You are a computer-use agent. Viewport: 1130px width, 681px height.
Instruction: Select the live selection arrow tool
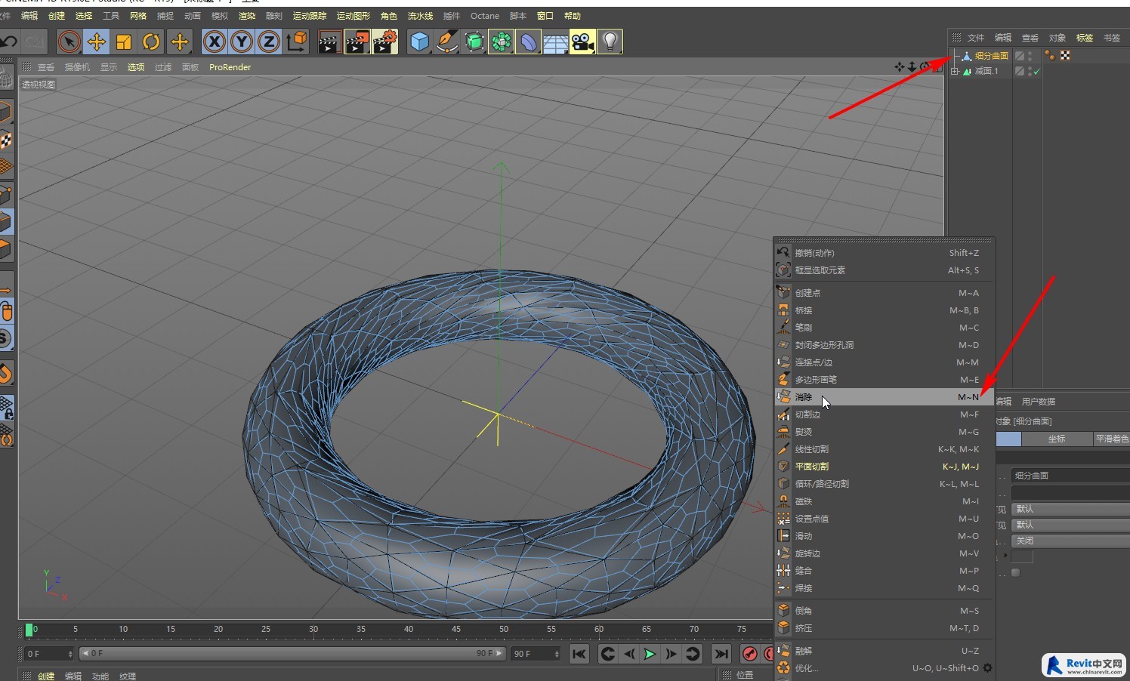tap(69, 42)
